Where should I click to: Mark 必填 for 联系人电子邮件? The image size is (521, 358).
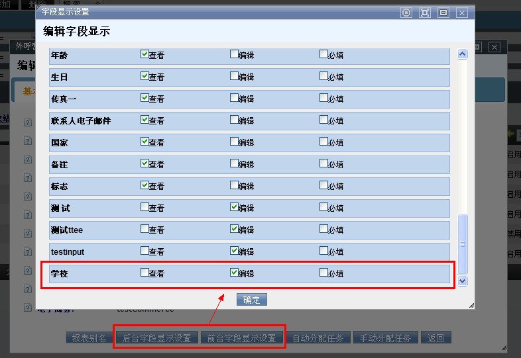click(323, 120)
